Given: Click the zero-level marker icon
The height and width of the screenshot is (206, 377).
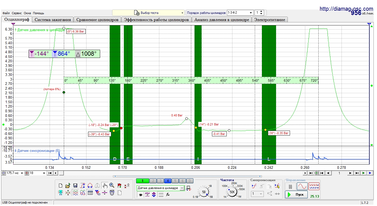Looking at the screenshot, I should tap(127, 186).
